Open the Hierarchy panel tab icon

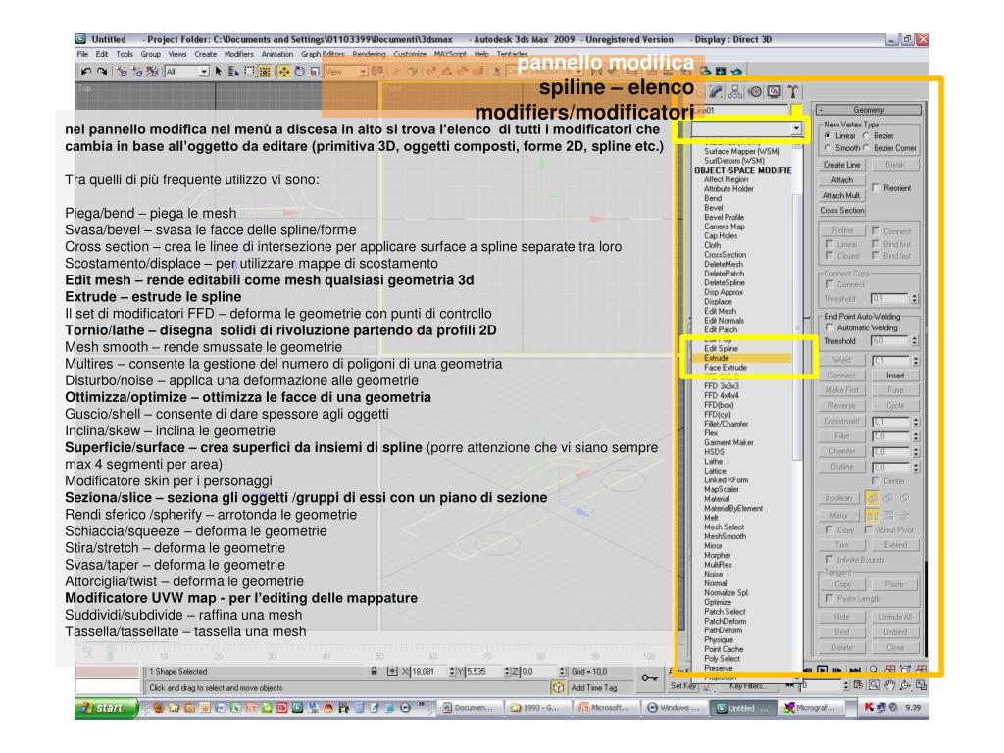point(735,91)
